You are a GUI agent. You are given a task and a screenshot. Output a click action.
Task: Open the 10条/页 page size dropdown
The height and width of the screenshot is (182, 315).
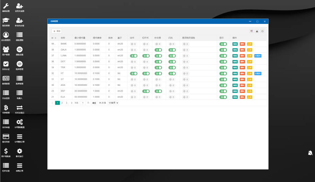(113, 103)
